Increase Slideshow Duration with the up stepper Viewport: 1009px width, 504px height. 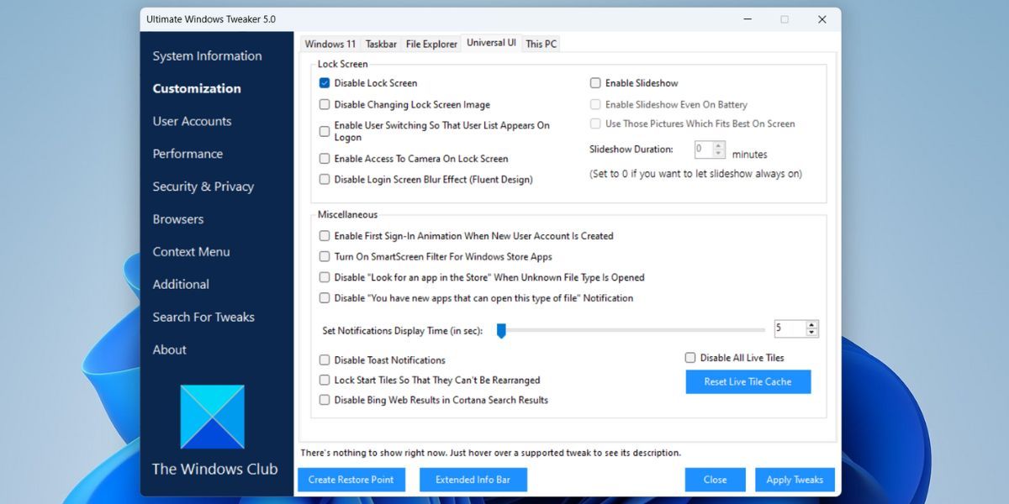[718, 145]
